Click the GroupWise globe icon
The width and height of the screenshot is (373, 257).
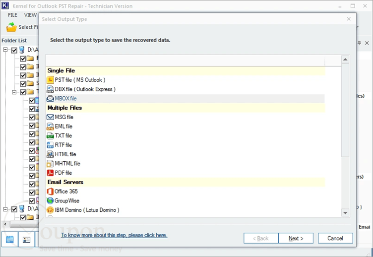click(x=50, y=200)
